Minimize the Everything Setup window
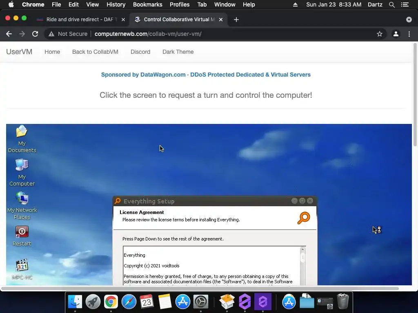Viewport: 418px width, 313px height. pos(294,201)
